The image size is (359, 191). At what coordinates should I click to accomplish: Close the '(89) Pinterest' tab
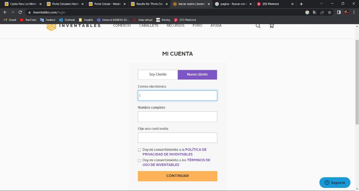point(293,4)
